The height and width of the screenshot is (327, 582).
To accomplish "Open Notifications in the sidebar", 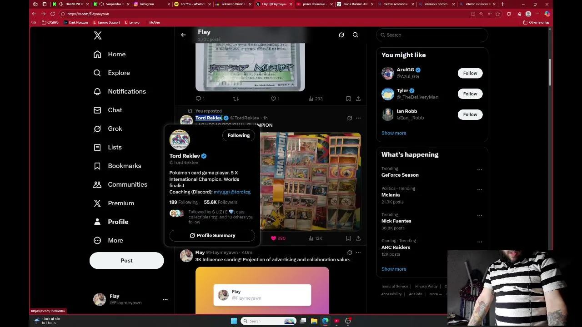I will click(x=120, y=91).
